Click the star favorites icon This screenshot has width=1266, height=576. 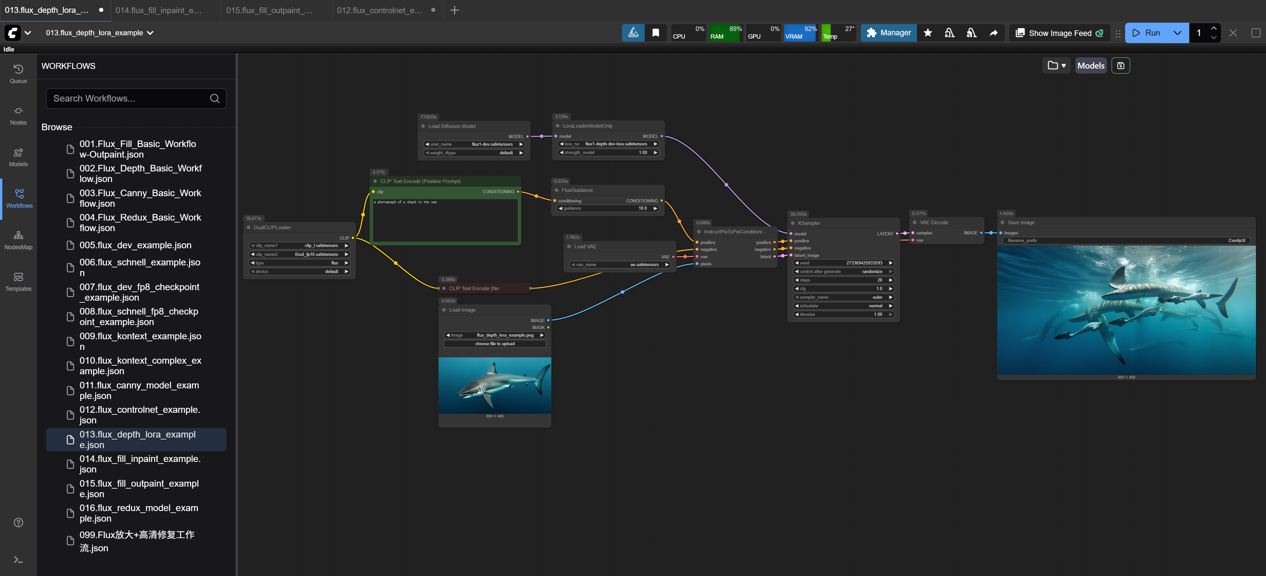(x=927, y=33)
